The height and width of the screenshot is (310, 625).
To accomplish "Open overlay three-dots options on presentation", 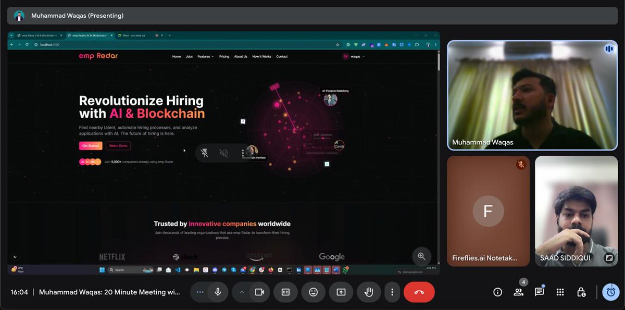I will pyautogui.click(x=243, y=153).
